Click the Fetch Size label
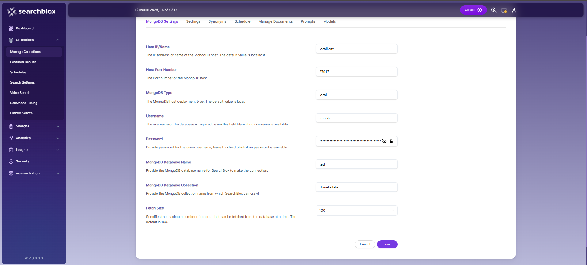The width and height of the screenshot is (587, 265). pyautogui.click(x=155, y=208)
